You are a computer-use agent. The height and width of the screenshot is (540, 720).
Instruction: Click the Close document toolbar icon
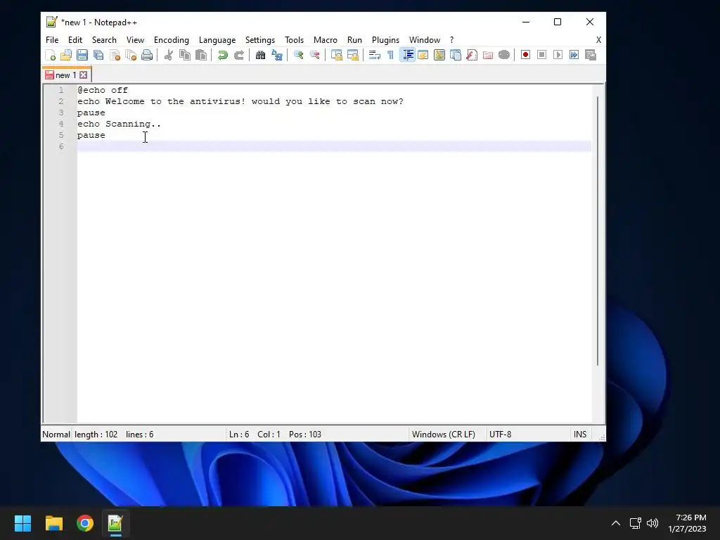tap(115, 55)
